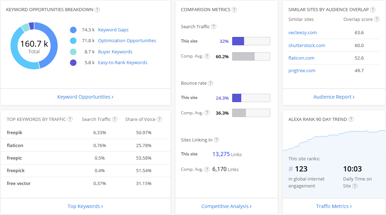This screenshot has height=215, width=386.
Task: Click the Keyword Gaps link
Action: tap(113, 30)
